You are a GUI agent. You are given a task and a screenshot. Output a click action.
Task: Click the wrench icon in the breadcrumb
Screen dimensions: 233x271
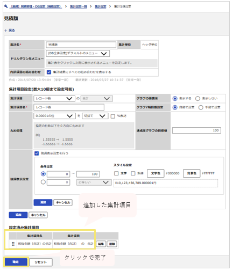(6, 6)
